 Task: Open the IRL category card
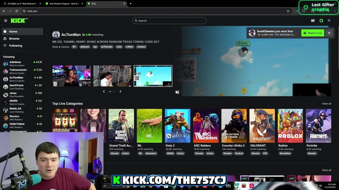pos(149,126)
